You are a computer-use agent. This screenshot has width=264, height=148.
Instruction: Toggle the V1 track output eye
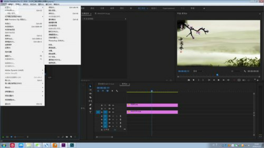point(113,112)
